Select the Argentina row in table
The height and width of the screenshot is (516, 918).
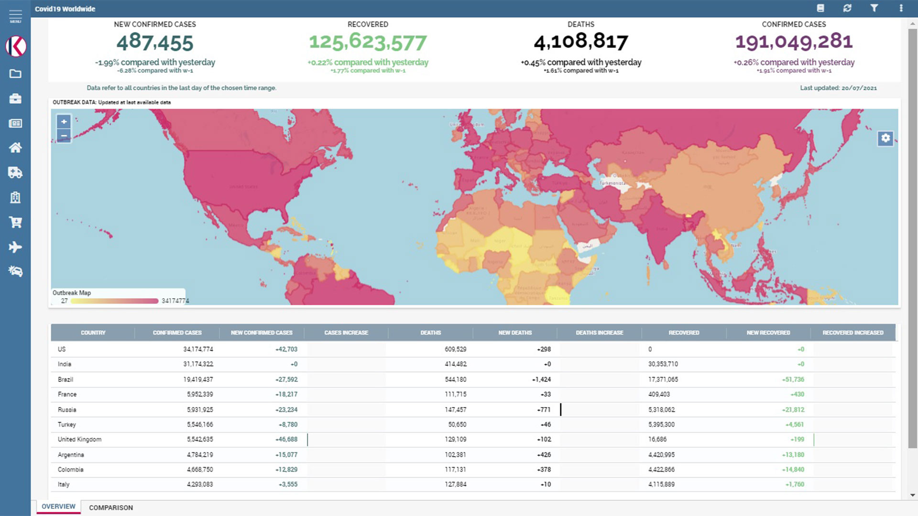pos(473,454)
